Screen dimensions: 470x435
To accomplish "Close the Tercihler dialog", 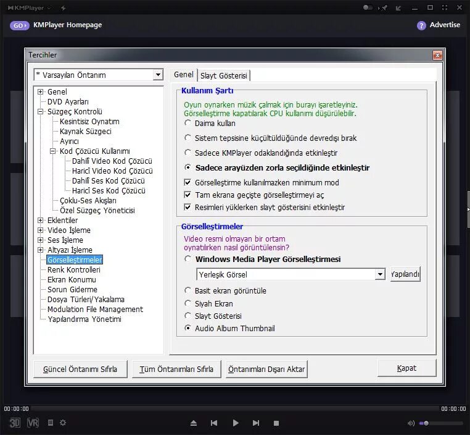I will pyautogui.click(x=437, y=55).
